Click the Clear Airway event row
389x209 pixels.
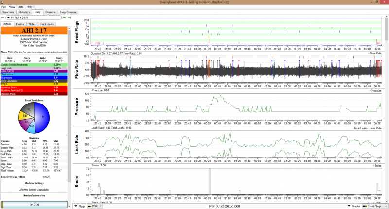point(34,71)
